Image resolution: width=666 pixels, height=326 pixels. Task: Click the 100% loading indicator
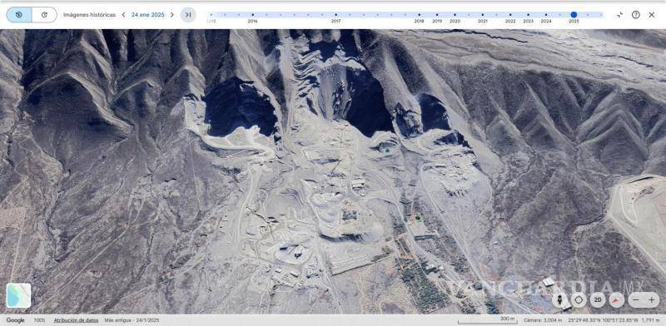point(39,320)
